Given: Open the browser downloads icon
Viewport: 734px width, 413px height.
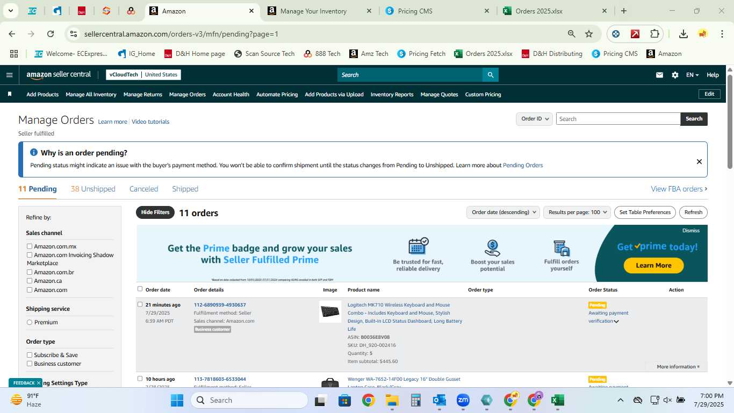Looking at the screenshot, I should [683, 34].
